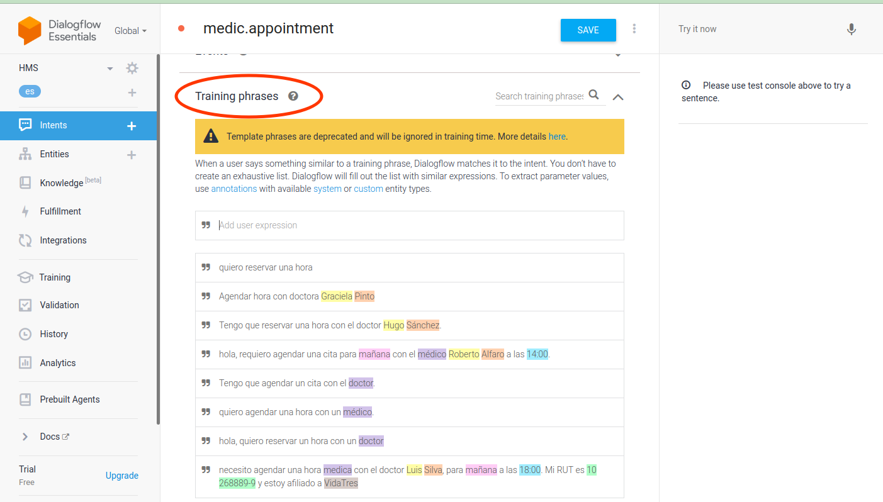This screenshot has width=883, height=502.
Task: Click the plus icon next to Entities
Action: click(x=132, y=155)
